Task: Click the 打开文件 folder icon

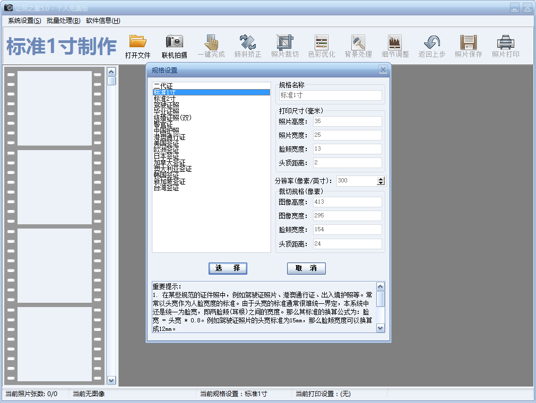Action: (x=138, y=42)
